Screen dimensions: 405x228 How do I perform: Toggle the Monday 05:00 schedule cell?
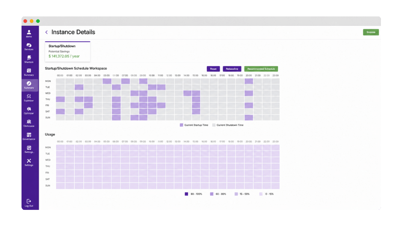[107, 81]
